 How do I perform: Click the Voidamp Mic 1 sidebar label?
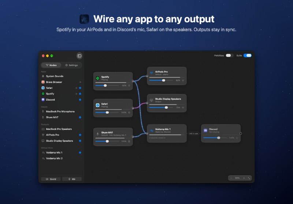(54, 153)
